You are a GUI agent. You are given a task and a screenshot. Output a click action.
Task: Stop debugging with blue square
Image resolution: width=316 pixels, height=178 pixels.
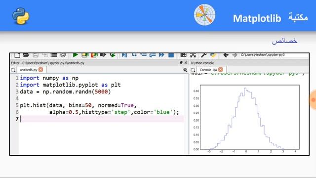tap(171, 55)
